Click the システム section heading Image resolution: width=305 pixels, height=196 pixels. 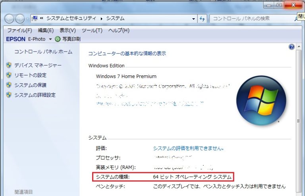tap(97, 138)
